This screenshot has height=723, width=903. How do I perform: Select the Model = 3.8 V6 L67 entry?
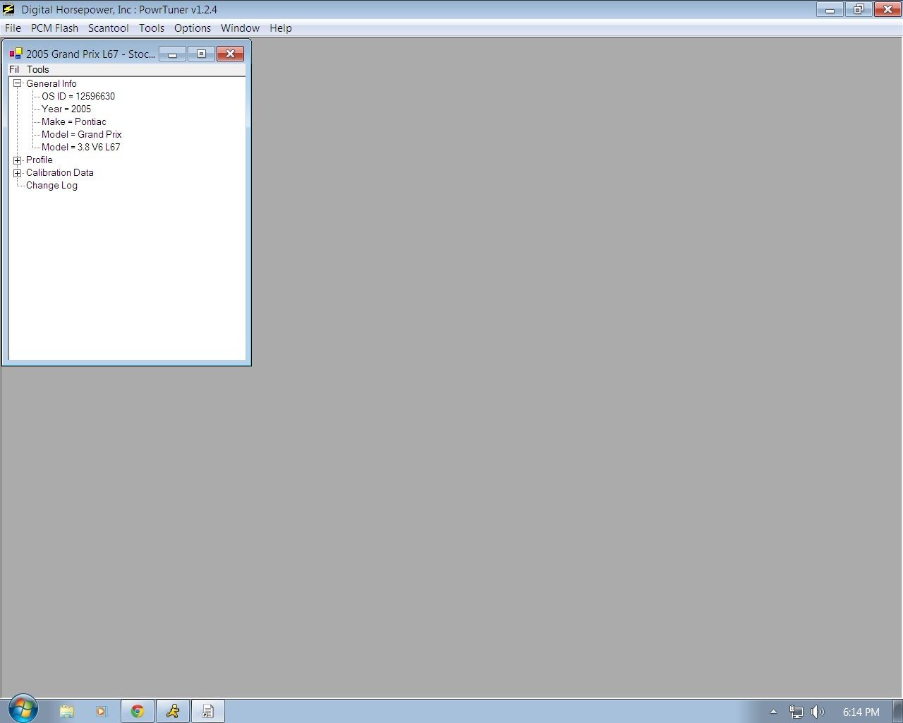81,147
